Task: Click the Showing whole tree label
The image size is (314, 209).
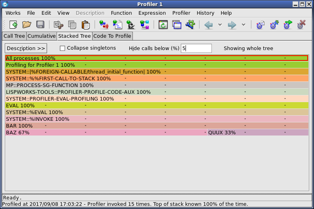Action: 248,48
